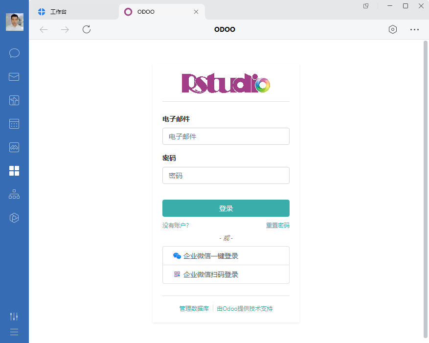Minimize the application window
Screen dimensions: 429x343
pos(390,6)
